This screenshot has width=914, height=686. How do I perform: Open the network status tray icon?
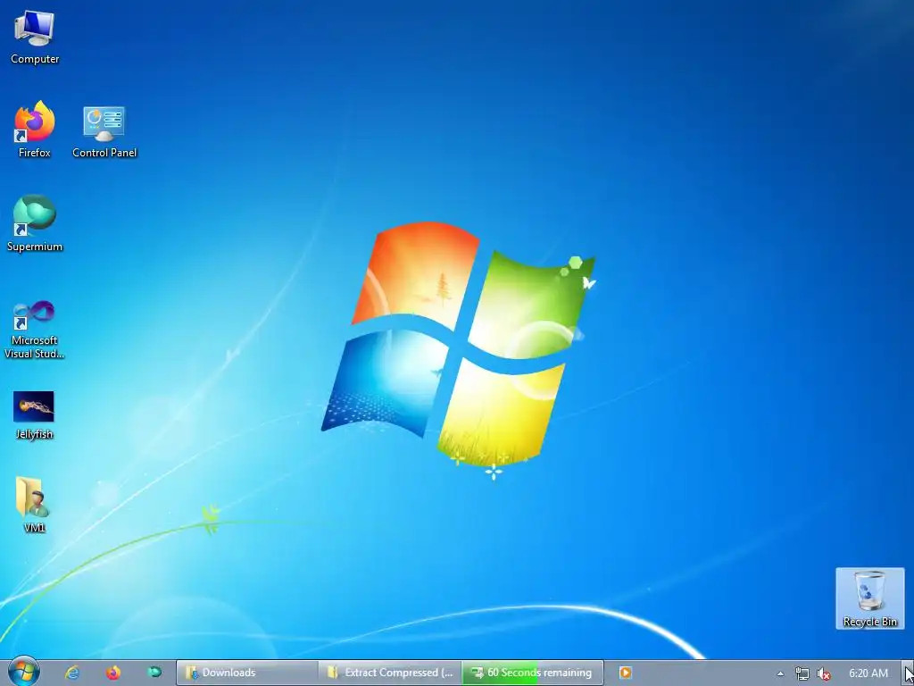pos(802,673)
